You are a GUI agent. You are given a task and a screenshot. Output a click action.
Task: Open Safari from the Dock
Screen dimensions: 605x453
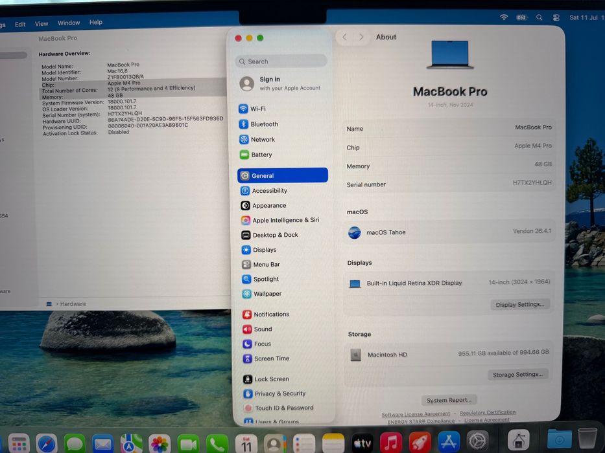(x=46, y=444)
